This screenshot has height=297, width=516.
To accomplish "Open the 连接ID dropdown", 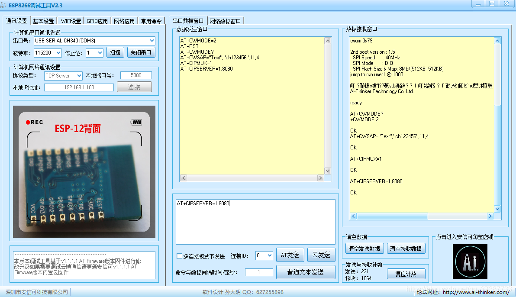I will pyautogui.click(x=270, y=255).
